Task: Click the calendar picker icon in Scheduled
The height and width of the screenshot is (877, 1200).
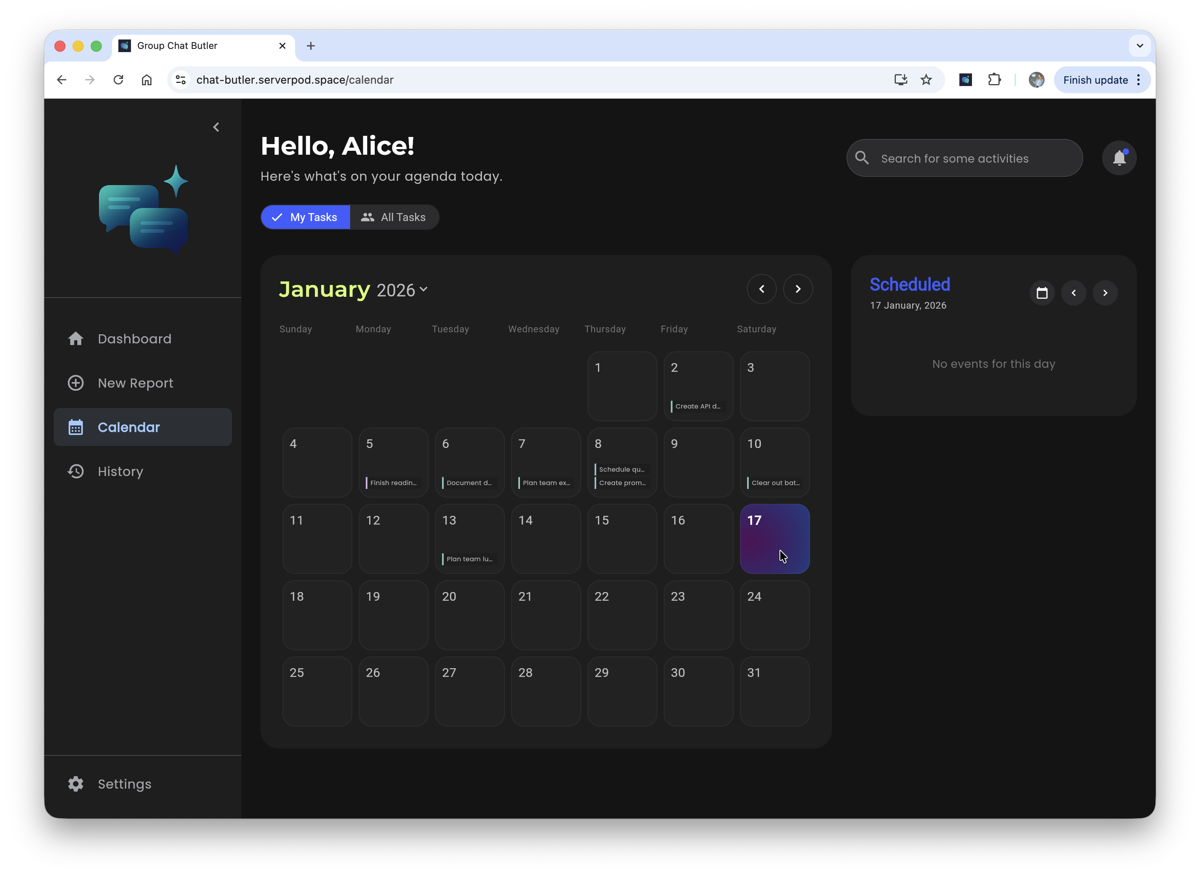Action: [1042, 293]
